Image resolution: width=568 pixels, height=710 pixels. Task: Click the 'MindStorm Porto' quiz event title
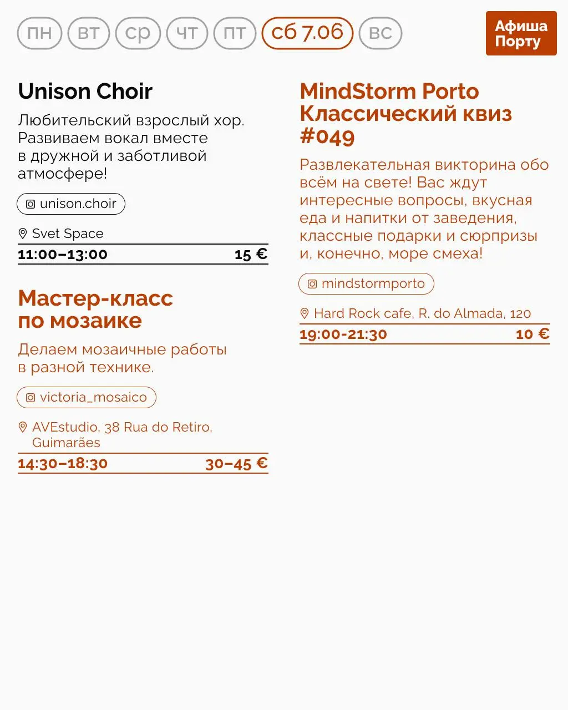pyautogui.click(x=389, y=92)
